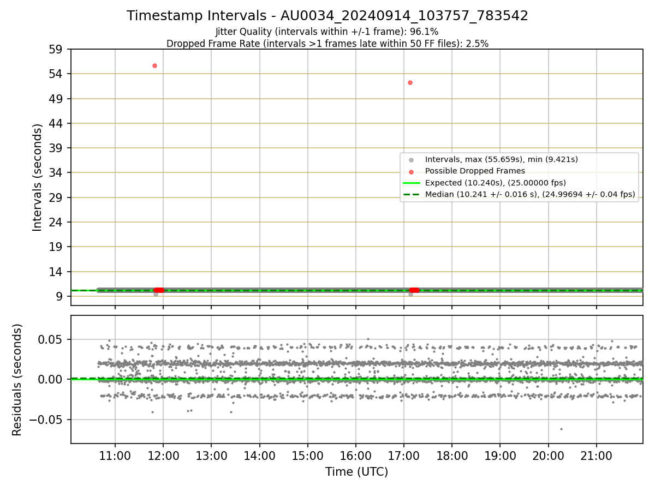Viewport: 655px width, 491px height.
Task: Click the 15:00 tick label
Action: (x=307, y=456)
